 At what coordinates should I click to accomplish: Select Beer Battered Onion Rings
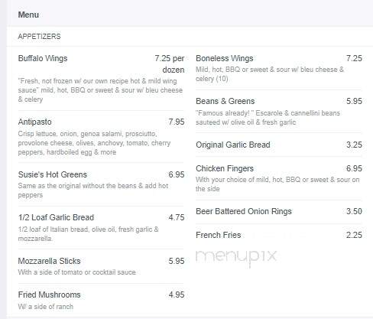[x=244, y=211]
